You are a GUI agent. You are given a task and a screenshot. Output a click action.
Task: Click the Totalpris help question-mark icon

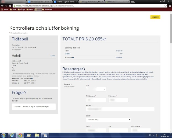click(73, 58)
